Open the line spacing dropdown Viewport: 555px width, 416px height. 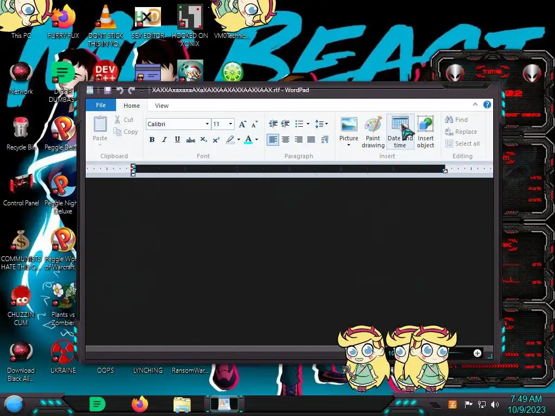click(321, 124)
